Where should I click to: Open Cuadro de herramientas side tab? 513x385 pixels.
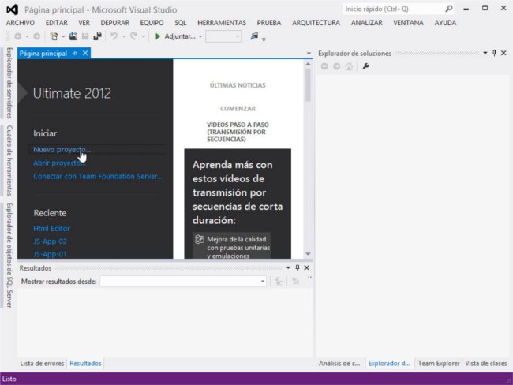coord(9,160)
